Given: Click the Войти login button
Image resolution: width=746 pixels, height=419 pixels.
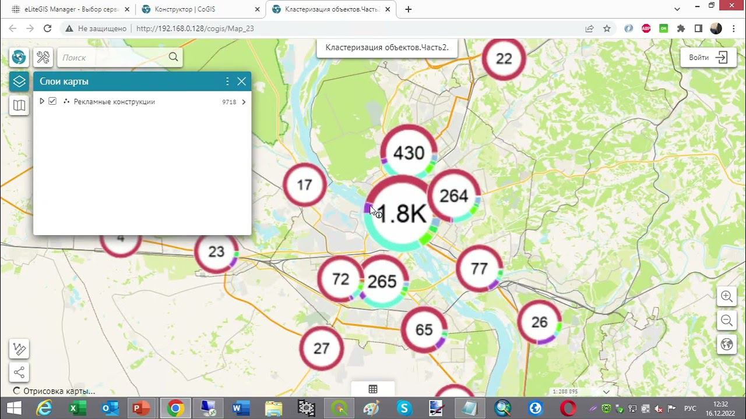Looking at the screenshot, I should [708, 58].
